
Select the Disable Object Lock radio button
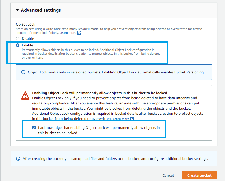coord(18,39)
